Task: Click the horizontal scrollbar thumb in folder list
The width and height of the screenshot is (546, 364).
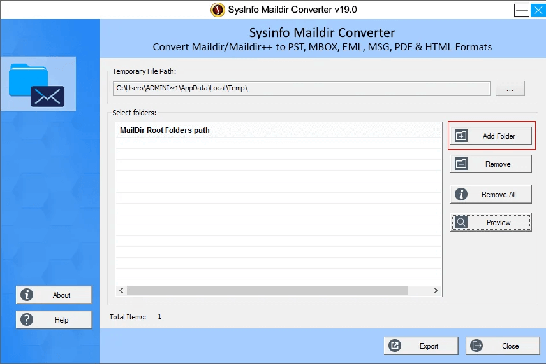Action: 267,290
